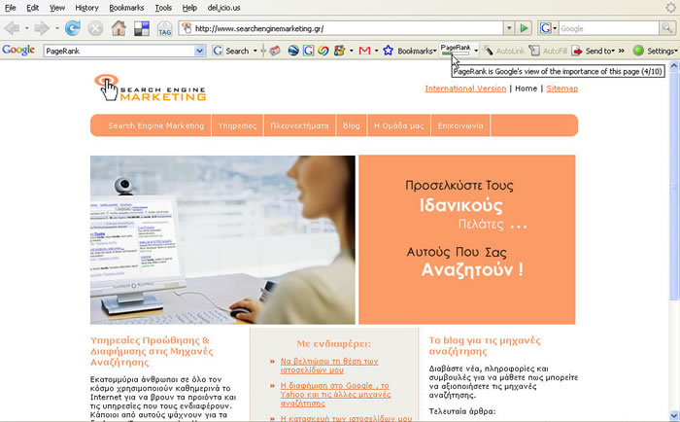Click the swirl colored toolbar icon
Screen dimensions: 680x422
(x=323, y=51)
